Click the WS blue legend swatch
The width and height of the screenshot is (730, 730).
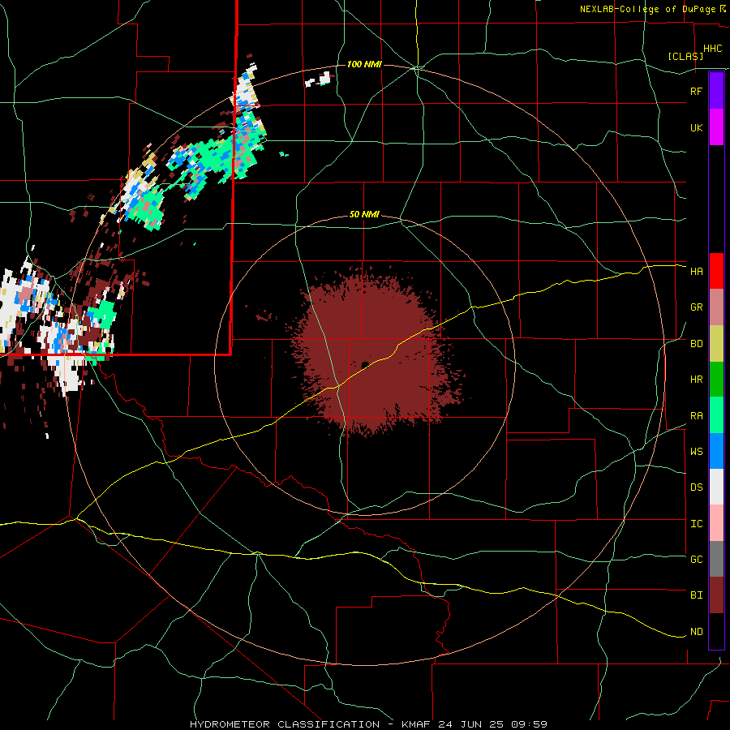(x=716, y=451)
